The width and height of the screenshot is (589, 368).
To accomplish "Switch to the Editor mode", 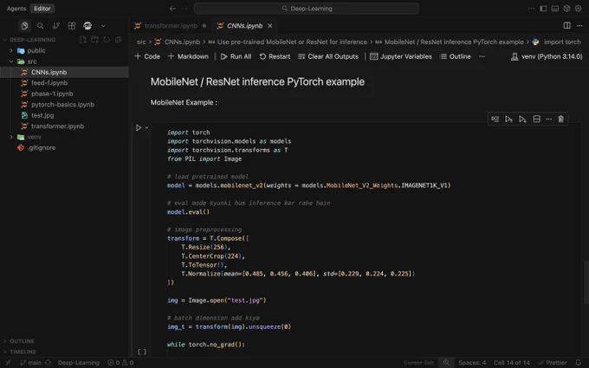I will (x=42, y=9).
